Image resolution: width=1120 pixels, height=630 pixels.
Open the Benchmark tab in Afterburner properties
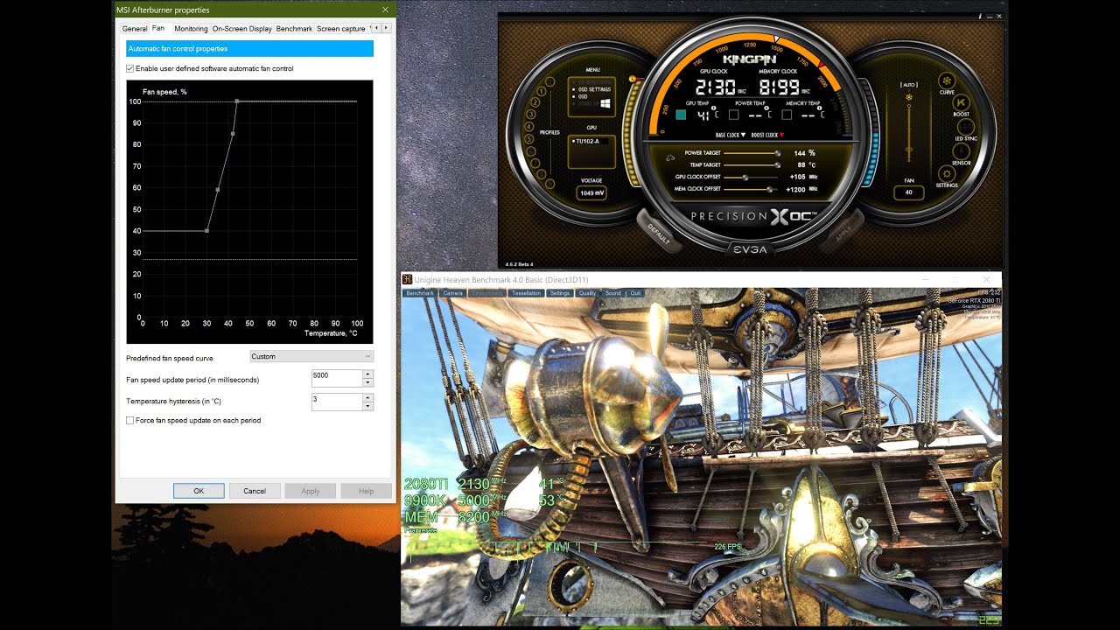[294, 29]
